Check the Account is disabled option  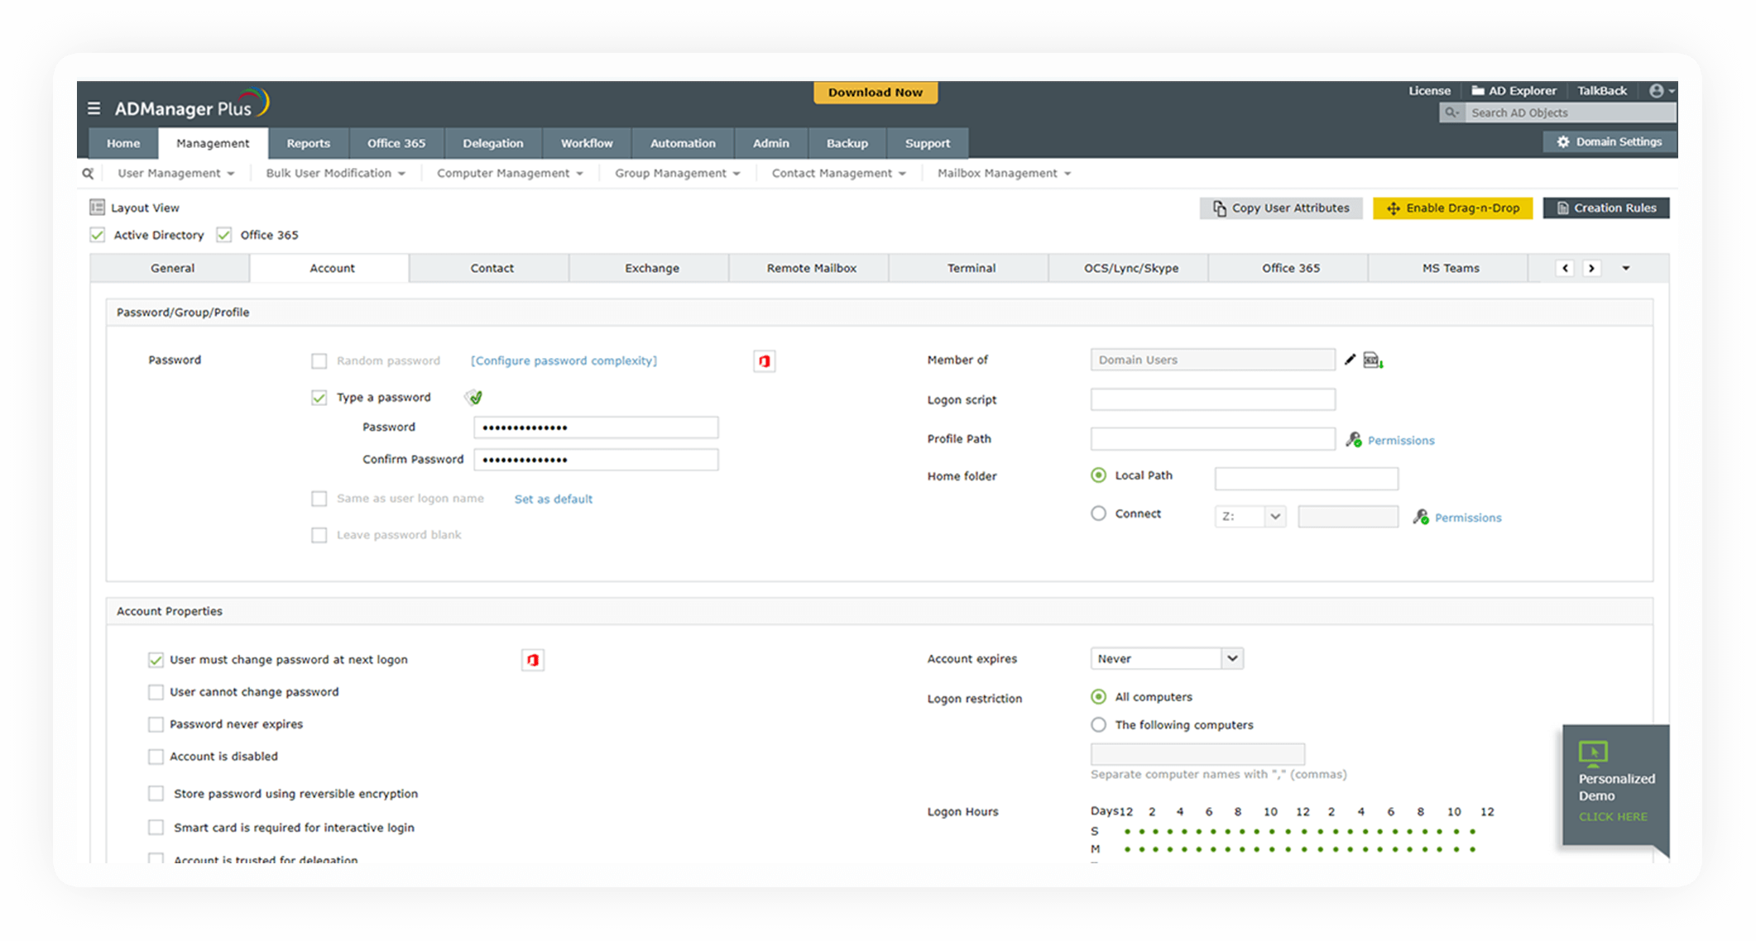156,757
